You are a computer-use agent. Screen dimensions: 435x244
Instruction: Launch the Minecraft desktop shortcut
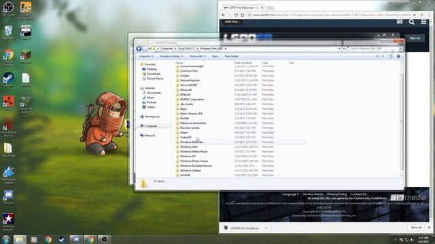26,56
